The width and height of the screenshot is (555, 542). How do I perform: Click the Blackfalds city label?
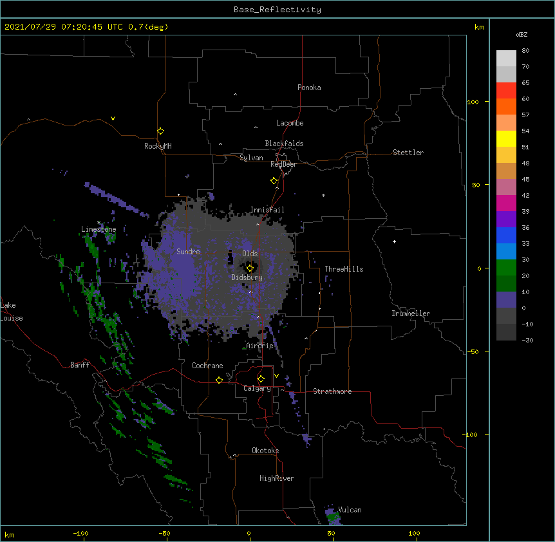tap(284, 144)
